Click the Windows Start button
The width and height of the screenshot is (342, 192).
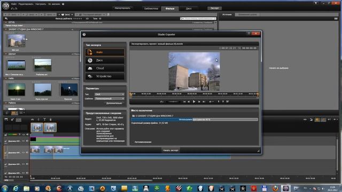[5, 188]
